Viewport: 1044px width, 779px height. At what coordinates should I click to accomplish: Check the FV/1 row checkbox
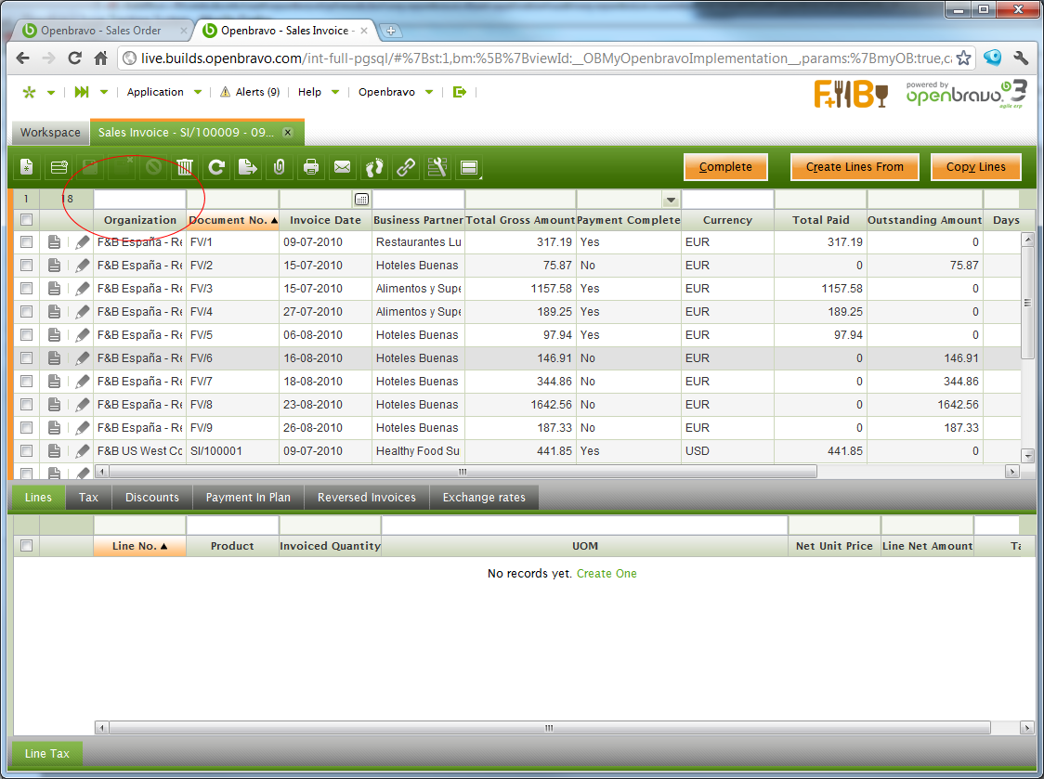coord(27,242)
